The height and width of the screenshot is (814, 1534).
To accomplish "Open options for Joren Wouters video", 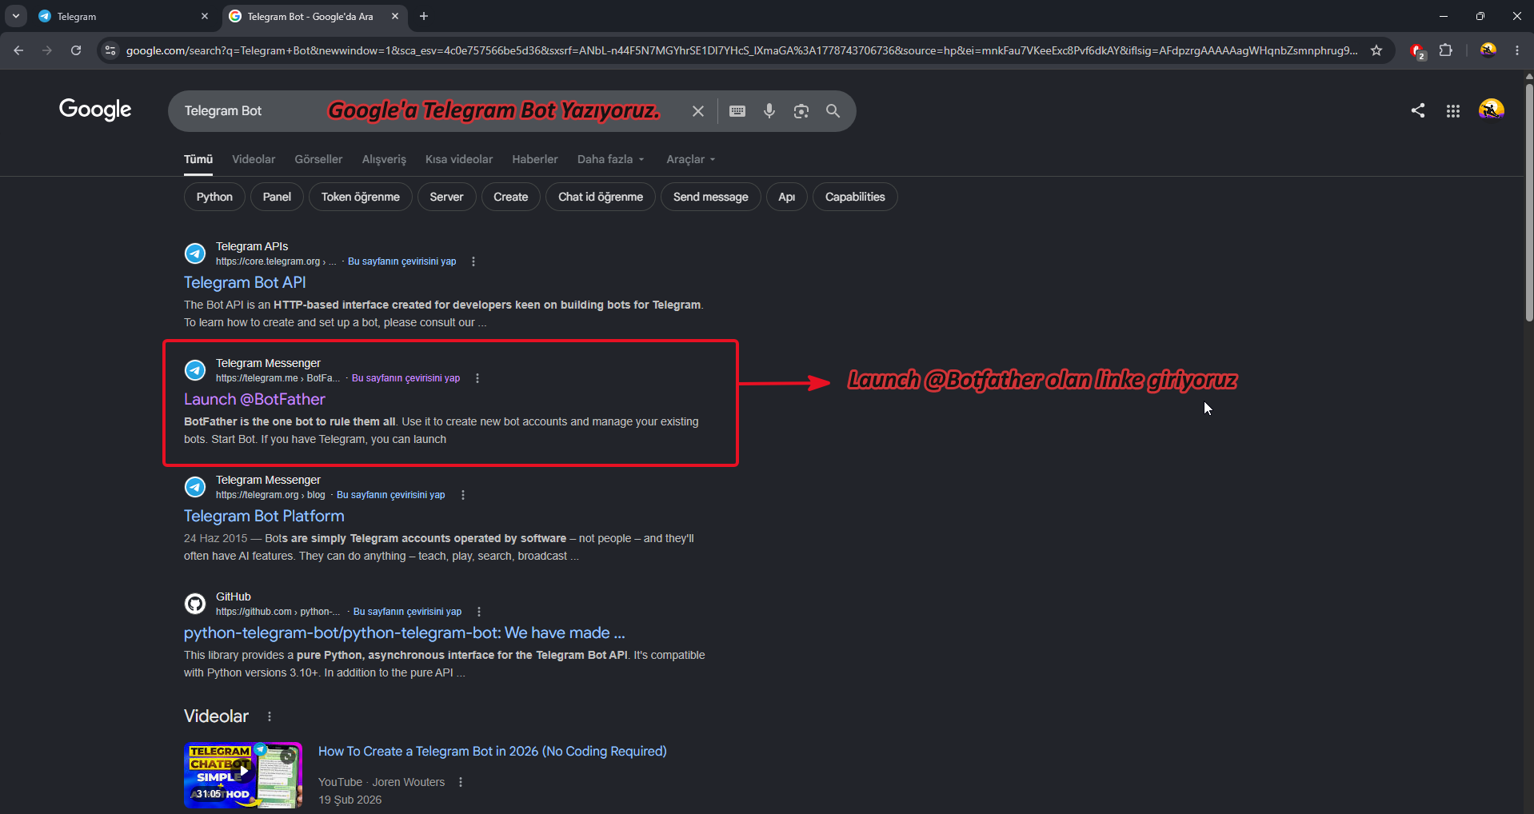I will tap(461, 782).
